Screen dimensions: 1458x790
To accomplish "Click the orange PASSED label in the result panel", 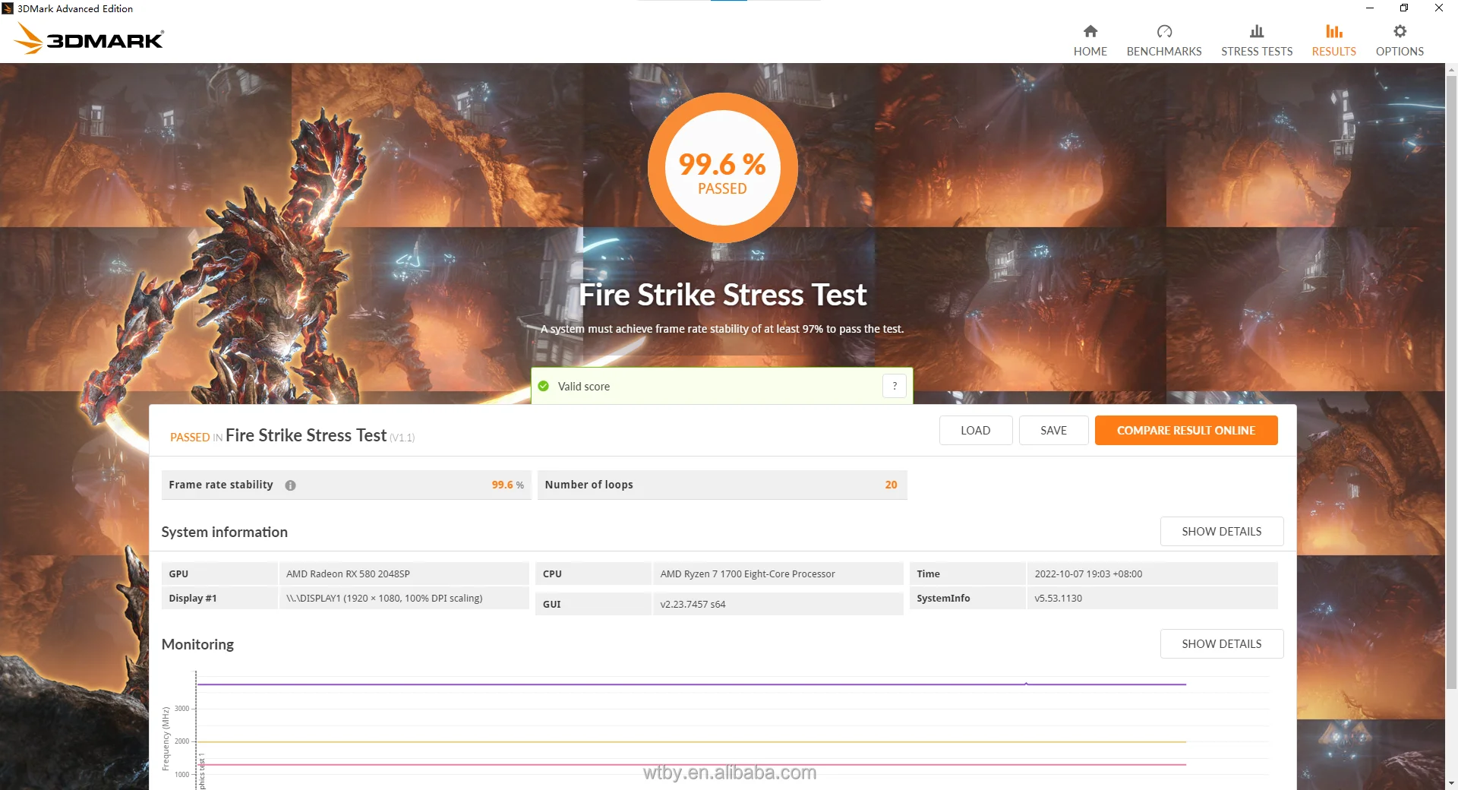I will point(190,438).
